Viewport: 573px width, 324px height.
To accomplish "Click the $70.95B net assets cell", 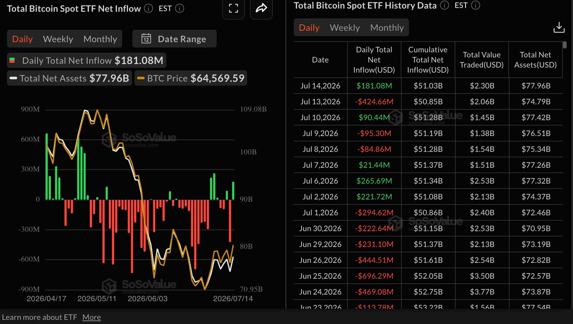I will pos(536,229).
